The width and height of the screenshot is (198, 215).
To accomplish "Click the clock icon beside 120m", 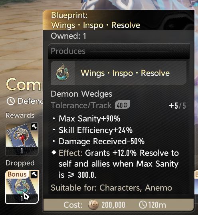I will (143, 205).
